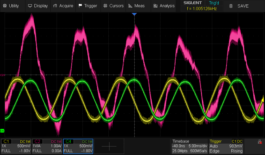Toggle the C4 channel box

(78, 146)
